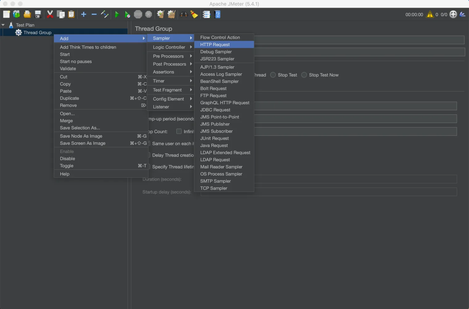Click the binoculars Search icon
The width and height of the screenshot is (469, 309).
pos(184,14)
